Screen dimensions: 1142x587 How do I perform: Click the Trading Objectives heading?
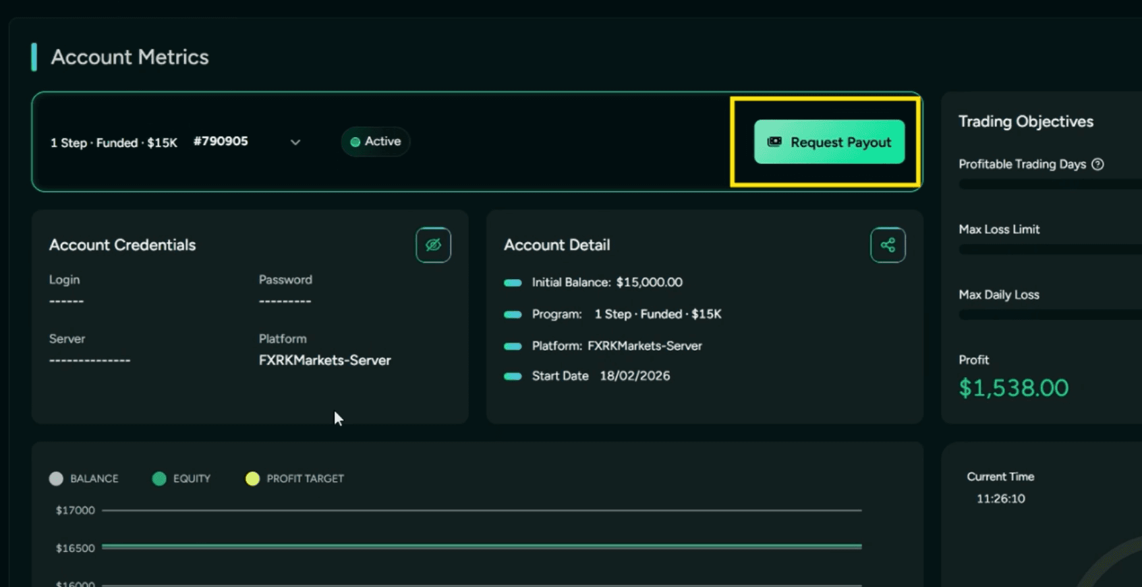pyautogui.click(x=1026, y=121)
